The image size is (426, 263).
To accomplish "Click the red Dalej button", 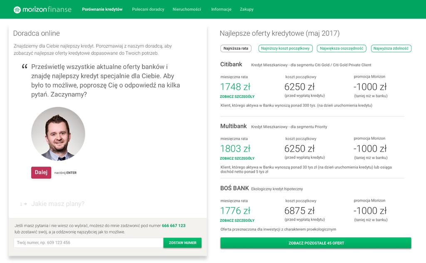I will pyautogui.click(x=41, y=172).
